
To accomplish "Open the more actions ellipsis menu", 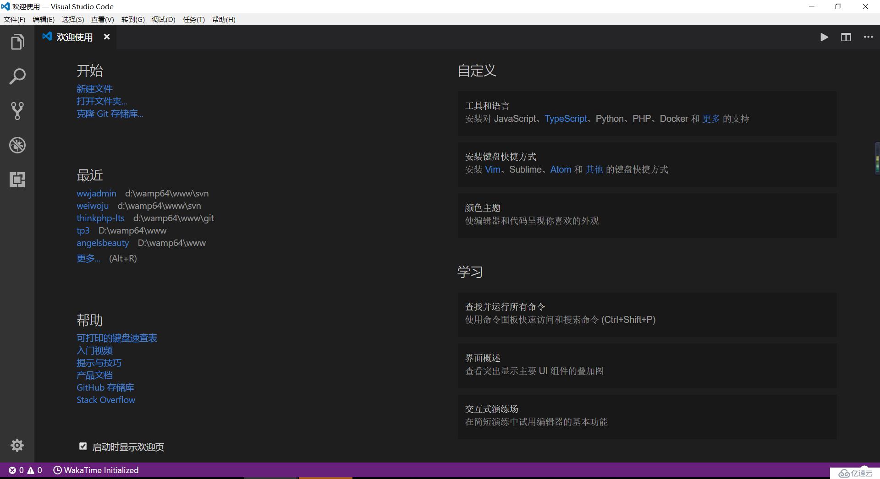I will coord(868,37).
